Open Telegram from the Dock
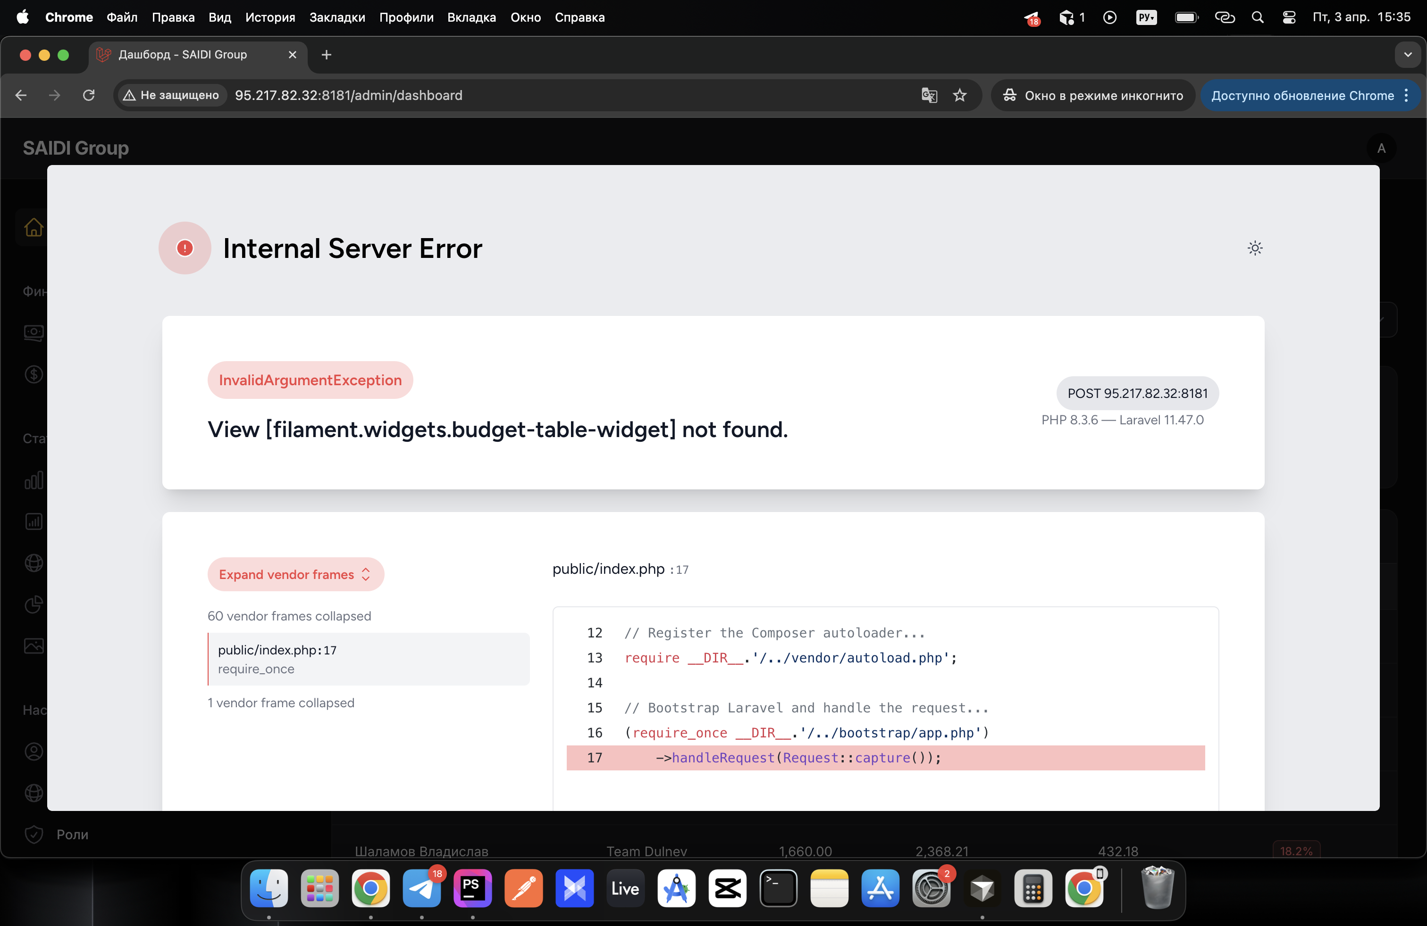Viewport: 1427px width, 926px height. [x=421, y=888]
